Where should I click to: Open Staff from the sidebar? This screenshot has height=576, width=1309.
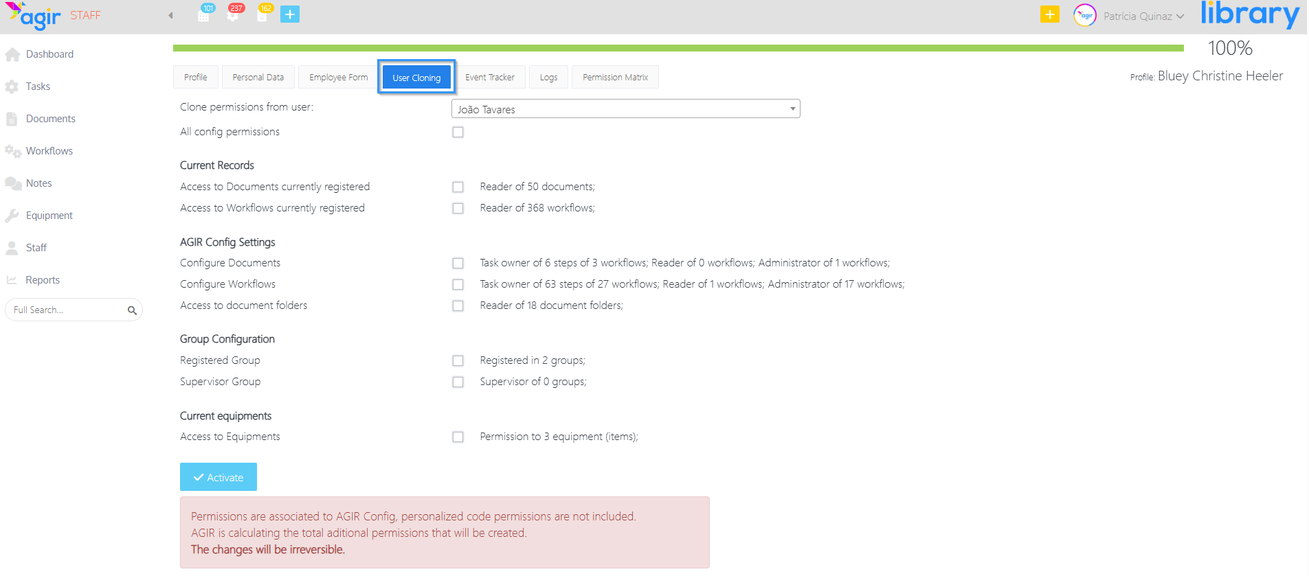pyautogui.click(x=36, y=248)
